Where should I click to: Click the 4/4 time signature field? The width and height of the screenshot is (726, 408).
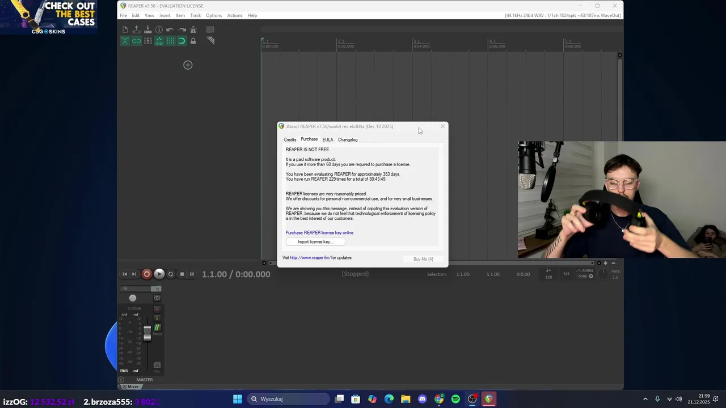566,274
